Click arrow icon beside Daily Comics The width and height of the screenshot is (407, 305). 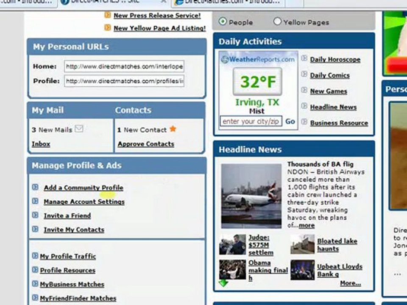[x=304, y=74]
